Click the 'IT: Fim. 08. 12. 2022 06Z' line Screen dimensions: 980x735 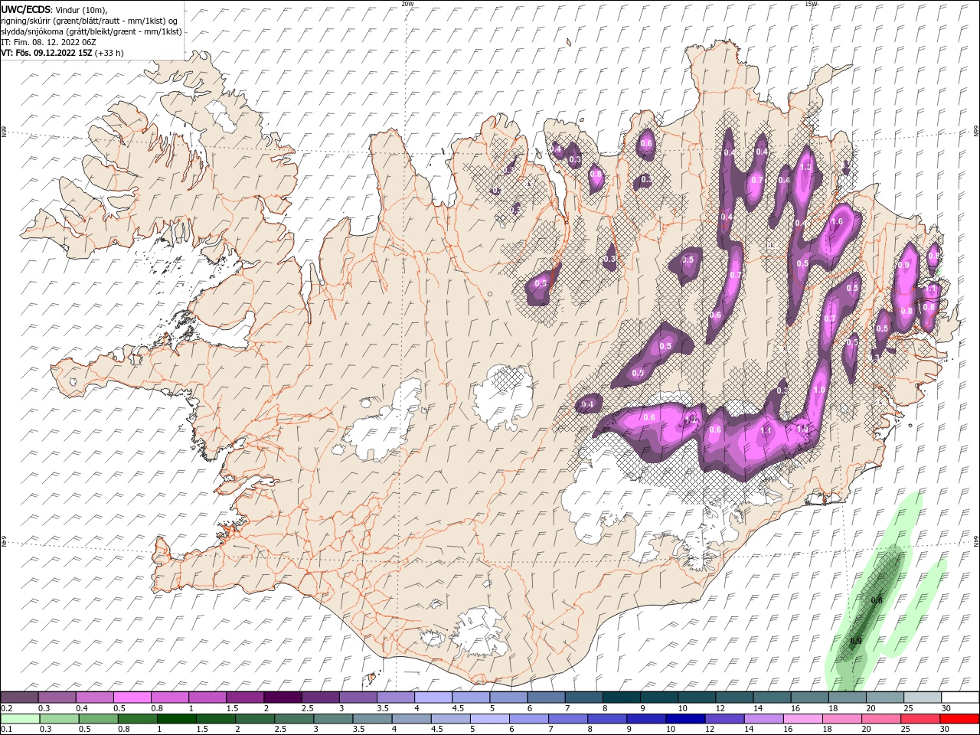coord(49,42)
